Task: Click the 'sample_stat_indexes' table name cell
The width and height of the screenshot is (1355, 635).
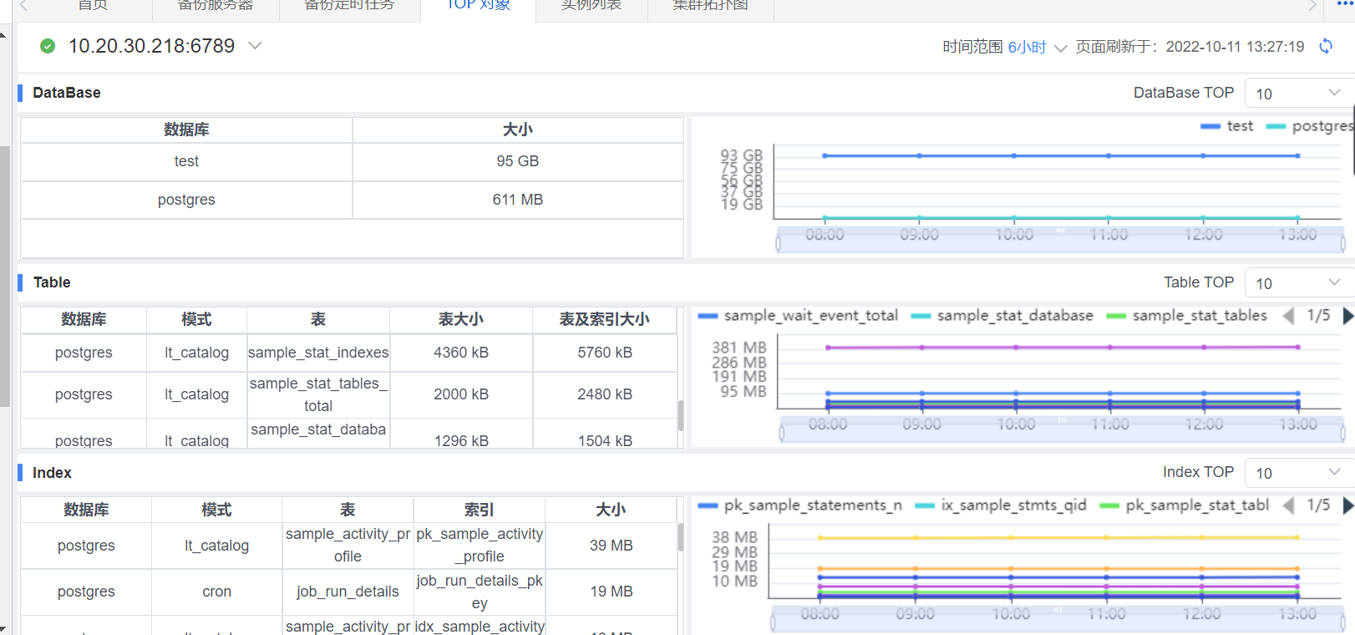Action: click(318, 353)
